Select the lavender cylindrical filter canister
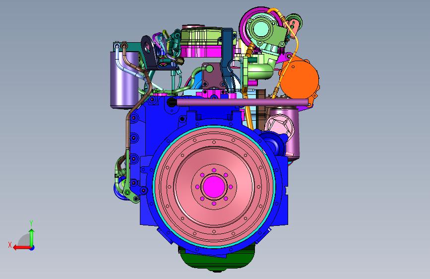The height and width of the screenshot is (279, 430). coord(124,79)
